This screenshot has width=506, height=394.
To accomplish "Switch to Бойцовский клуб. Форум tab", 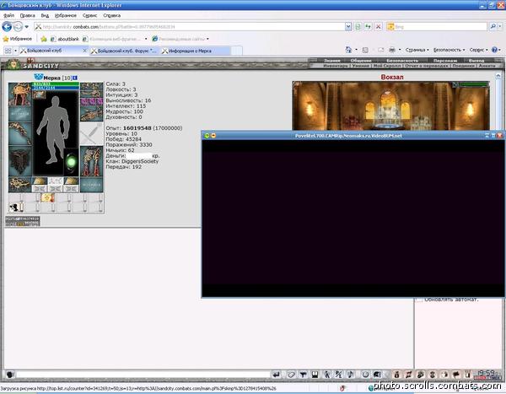I will click(x=124, y=51).
